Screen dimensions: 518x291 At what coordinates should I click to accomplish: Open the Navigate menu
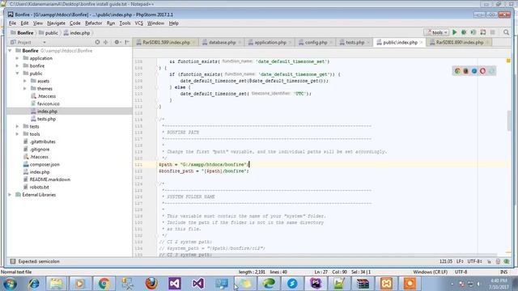[56, 23]
